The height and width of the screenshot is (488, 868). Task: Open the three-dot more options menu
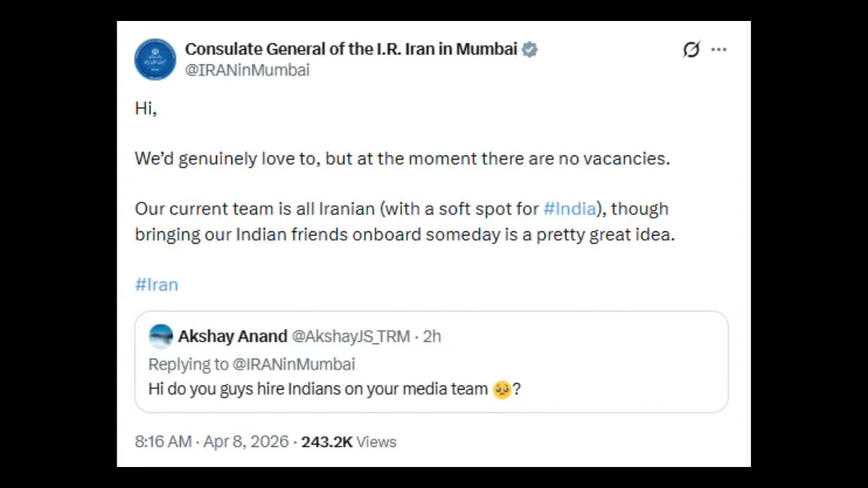click(718, 50)
